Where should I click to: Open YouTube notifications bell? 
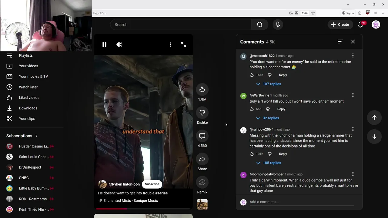361,25
